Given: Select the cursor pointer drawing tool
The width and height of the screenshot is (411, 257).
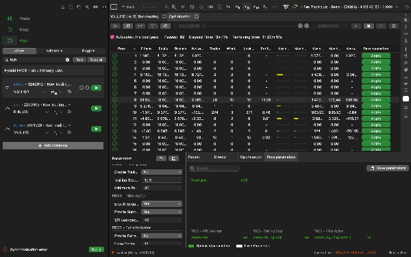Looking at the screenshot, I should click(406, 19).
